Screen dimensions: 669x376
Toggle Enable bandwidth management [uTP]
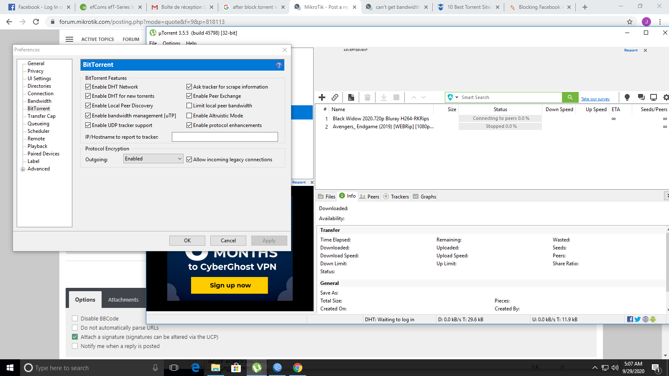pos(88,116)
